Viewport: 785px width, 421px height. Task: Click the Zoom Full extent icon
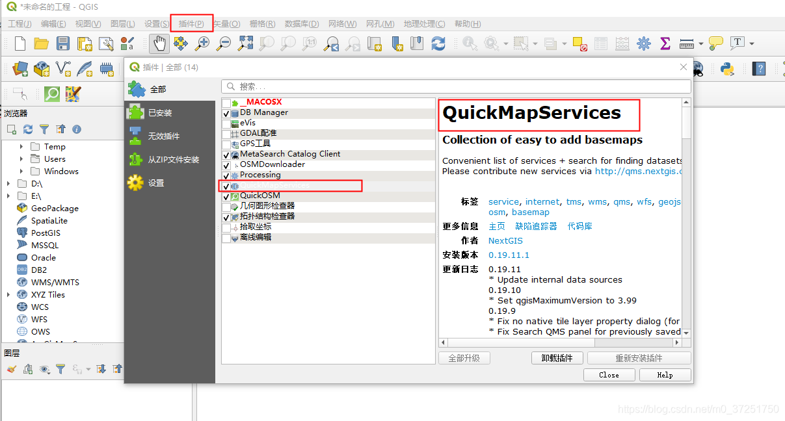coord(245,44)
